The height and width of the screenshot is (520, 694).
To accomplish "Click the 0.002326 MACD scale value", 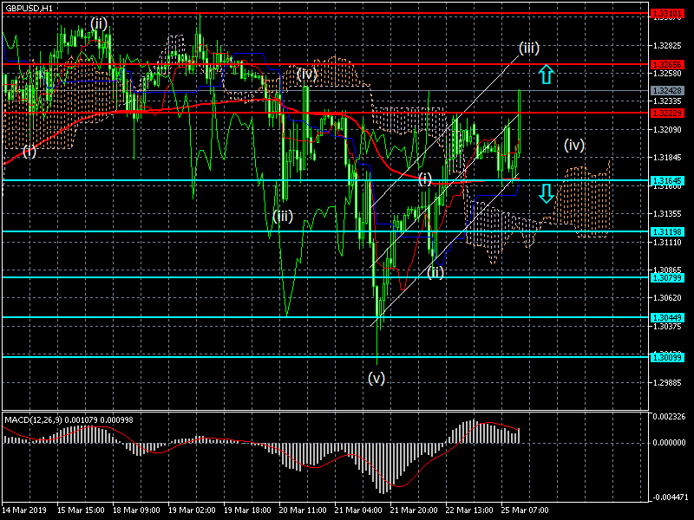I will click(671, 418).
